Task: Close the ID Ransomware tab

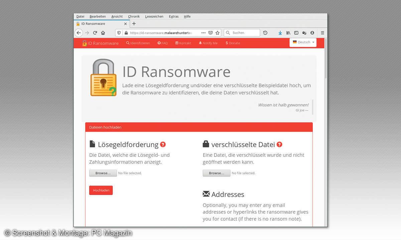Action: pyautogui.click(x=126, y=24)
